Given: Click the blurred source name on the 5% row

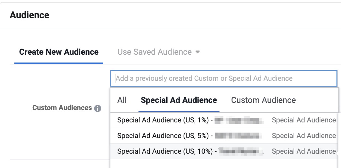Looking at the screenshot, I should coord(238,136).
